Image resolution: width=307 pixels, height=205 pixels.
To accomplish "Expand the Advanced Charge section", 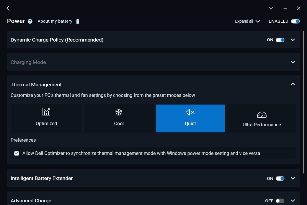I will pos(293,201).
